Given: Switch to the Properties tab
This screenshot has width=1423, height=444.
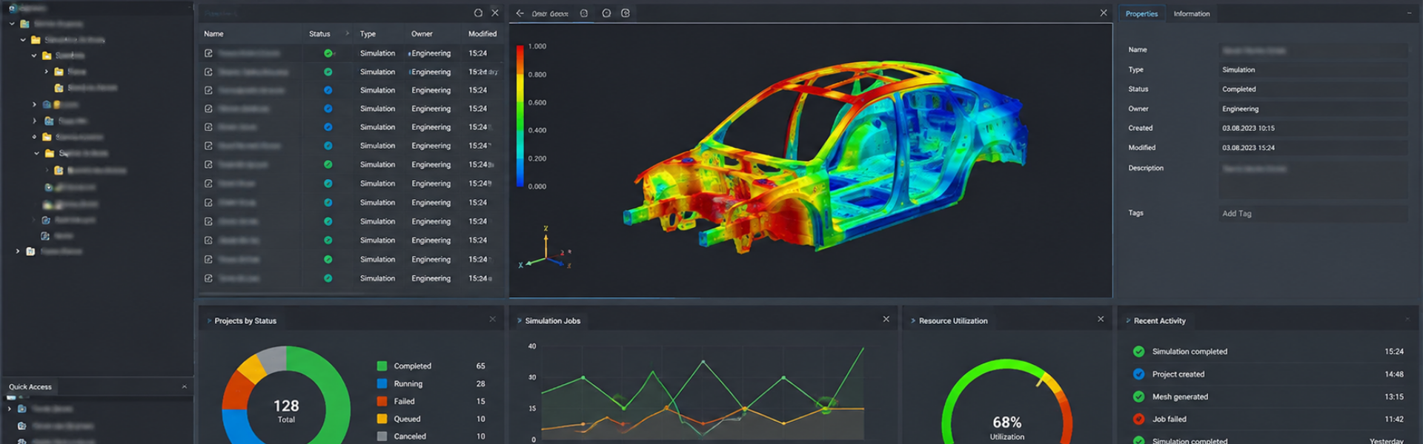Looking at the screenshot, I should [x=1141, y=14].
